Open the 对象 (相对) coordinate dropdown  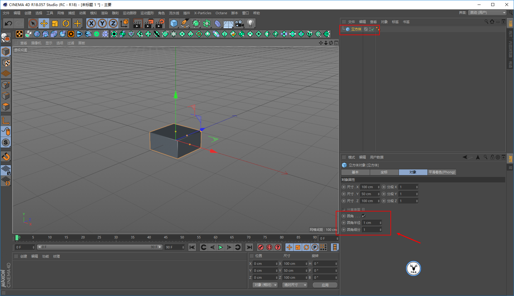(x=266, y=285)
